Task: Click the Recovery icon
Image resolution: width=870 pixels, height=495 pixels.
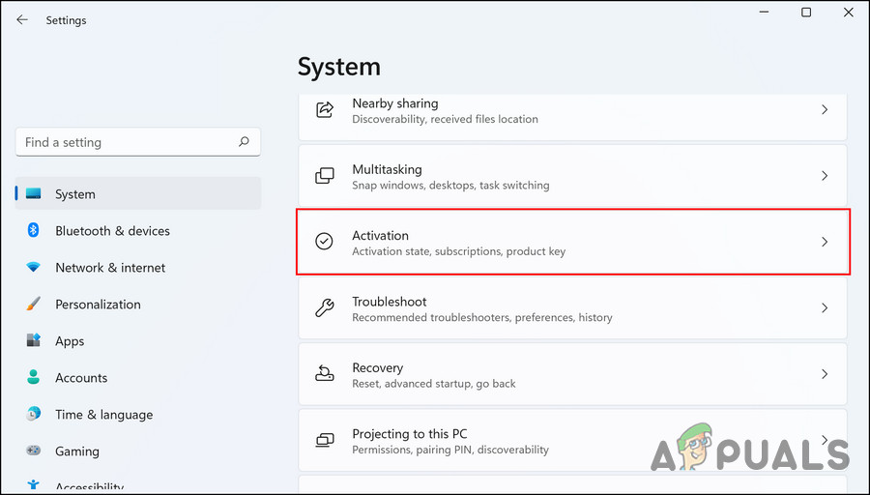Action: tap(325, 373)
